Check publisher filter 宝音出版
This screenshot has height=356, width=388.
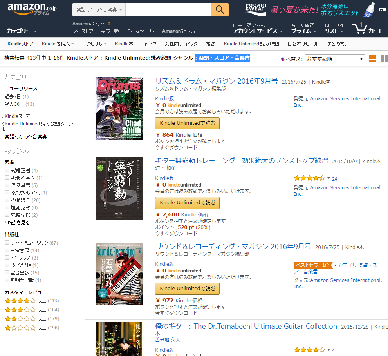[x=7, y=272]
